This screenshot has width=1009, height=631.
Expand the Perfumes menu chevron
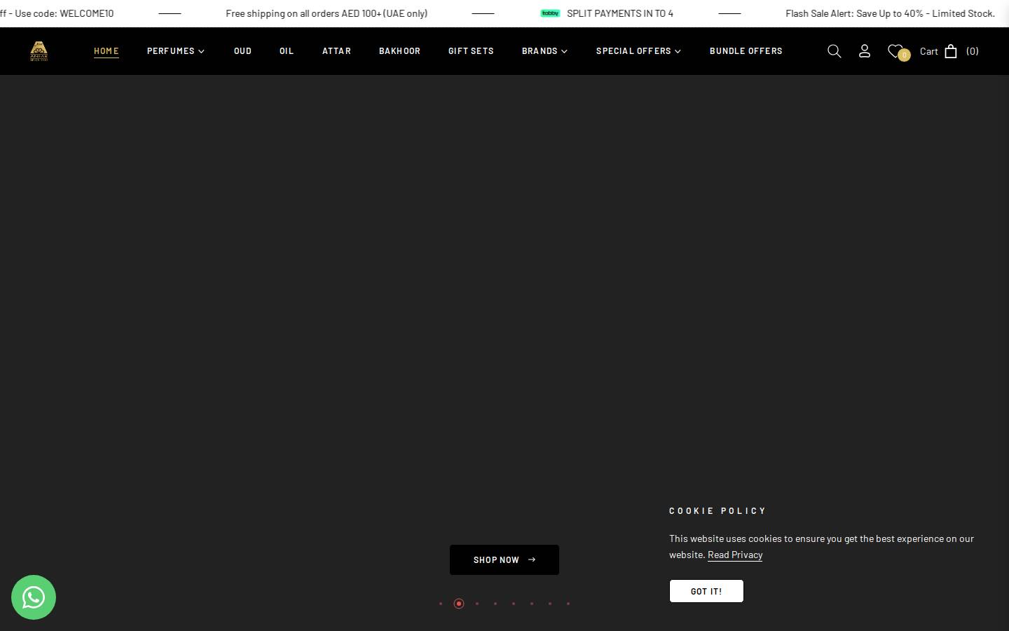pos(201,51)
